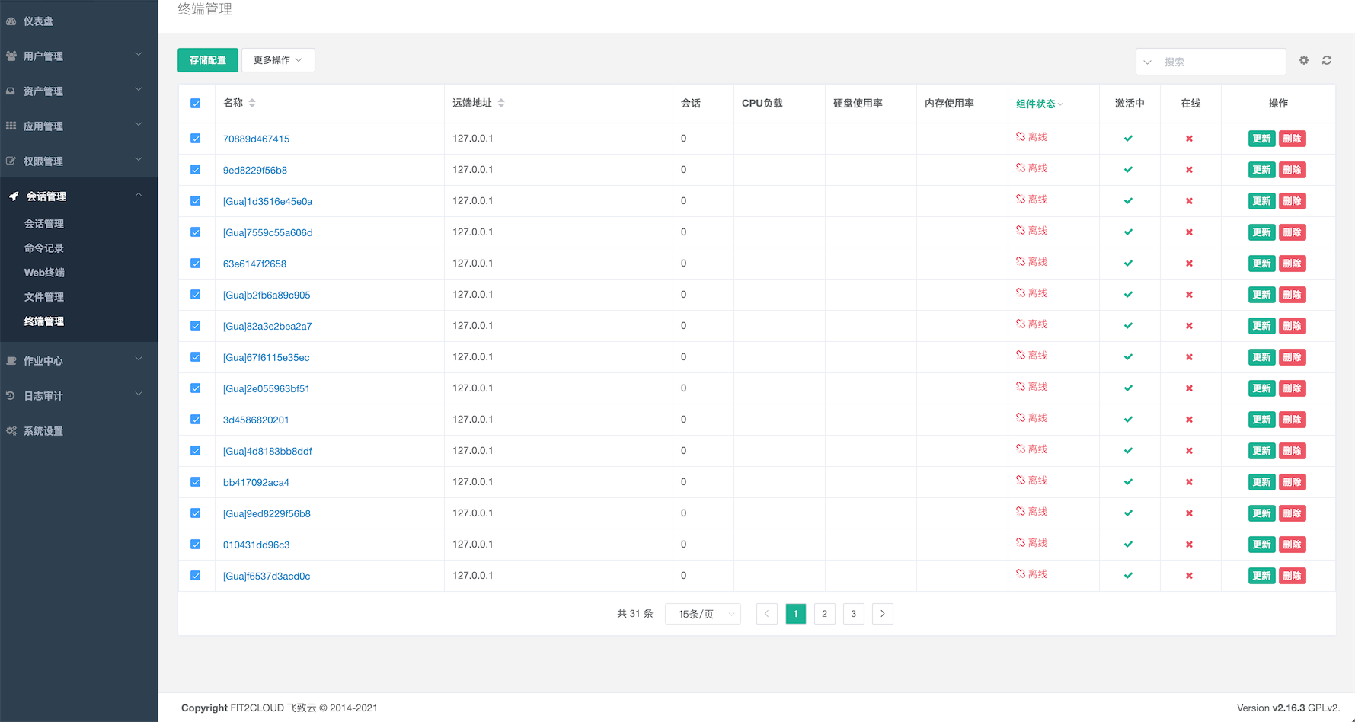Uncheck the select-all checkbox in table header
This screenshot has width=1355, height=722.
point(196,102)
